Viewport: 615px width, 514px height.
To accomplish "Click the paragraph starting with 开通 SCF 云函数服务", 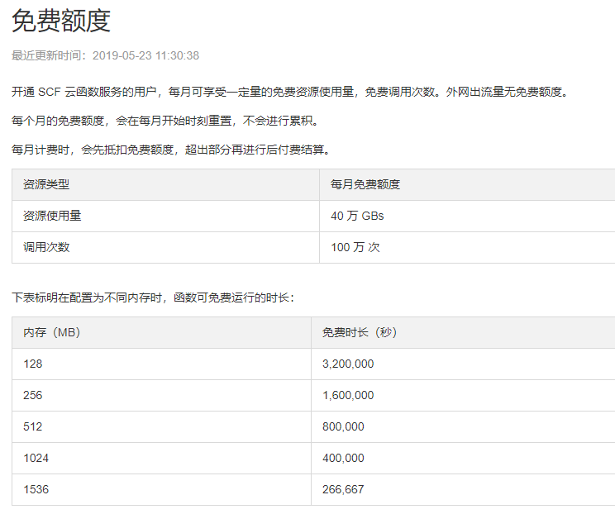I will [290, 92].
